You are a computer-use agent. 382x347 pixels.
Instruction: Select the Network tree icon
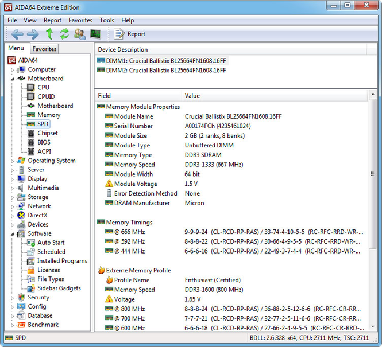click(21, 206)
